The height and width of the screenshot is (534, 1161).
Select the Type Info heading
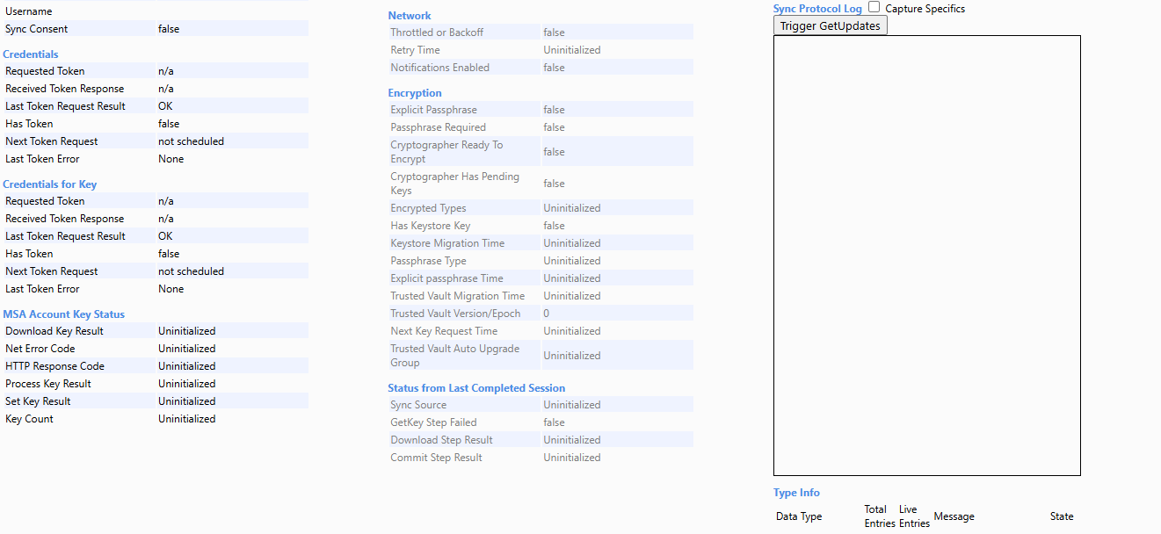[796, 493]
